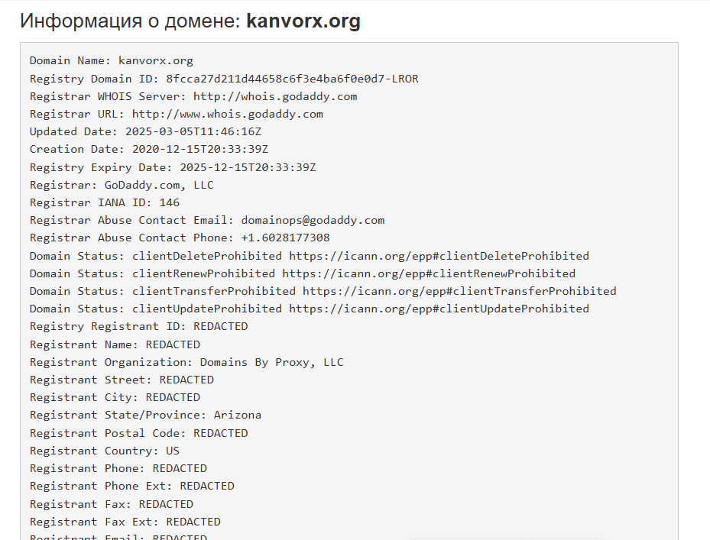The height and width of the screenshot is (540, 710).
Task: Click the Registrant Country US line
Action: (x=105, y=451)
